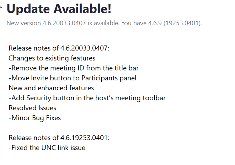Click the "Update Available!" heading
Screen dimensions: 235x165
pos(59,9)
